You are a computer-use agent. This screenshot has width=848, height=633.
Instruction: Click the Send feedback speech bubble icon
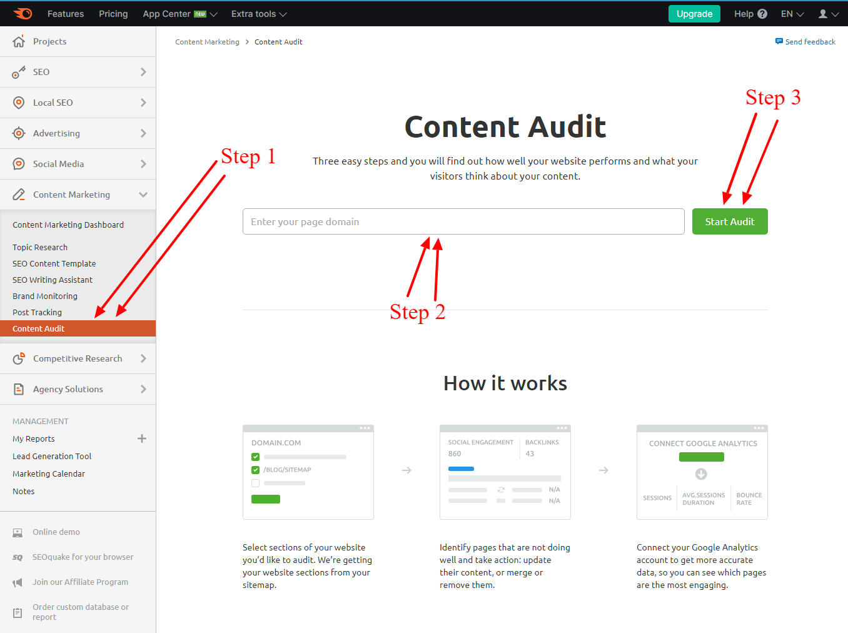tap(779, 41)
